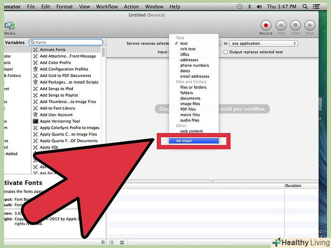The image size is (331, 248).
Task: Choose files or folders option
Action: 194,87
